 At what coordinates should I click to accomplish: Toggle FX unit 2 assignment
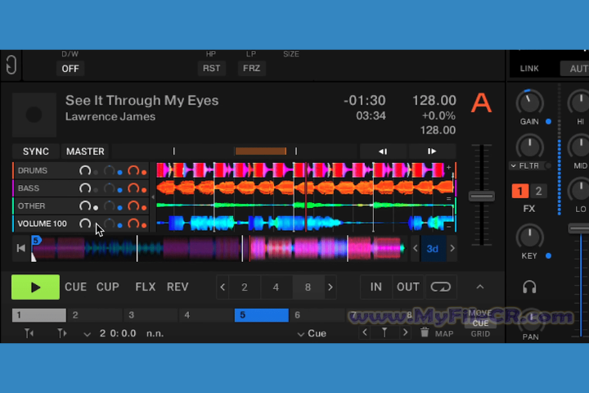(x=538, y=191)
